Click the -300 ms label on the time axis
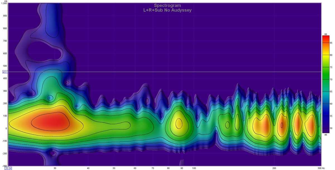335x170 pixels. click(4, 166)
